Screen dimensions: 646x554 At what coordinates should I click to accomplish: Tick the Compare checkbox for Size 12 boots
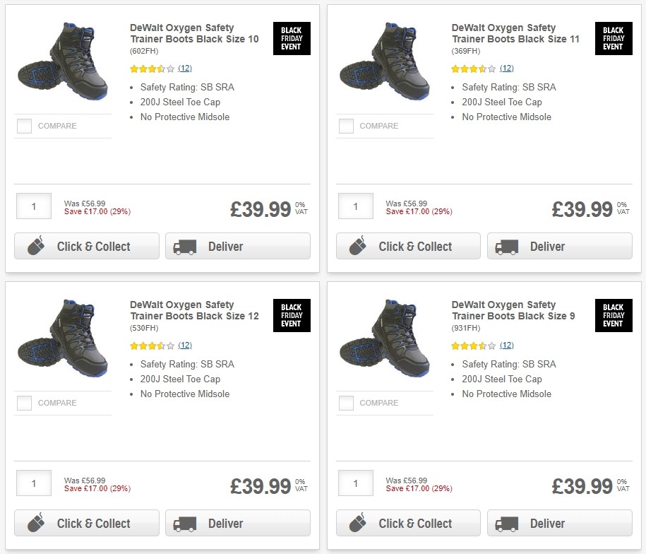pyautogui.click(x=25, y=403)
